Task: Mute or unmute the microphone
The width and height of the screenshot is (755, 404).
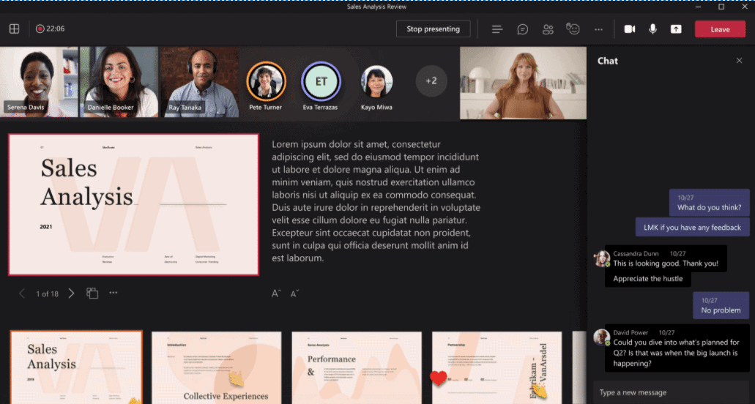Action: point(653,29)
